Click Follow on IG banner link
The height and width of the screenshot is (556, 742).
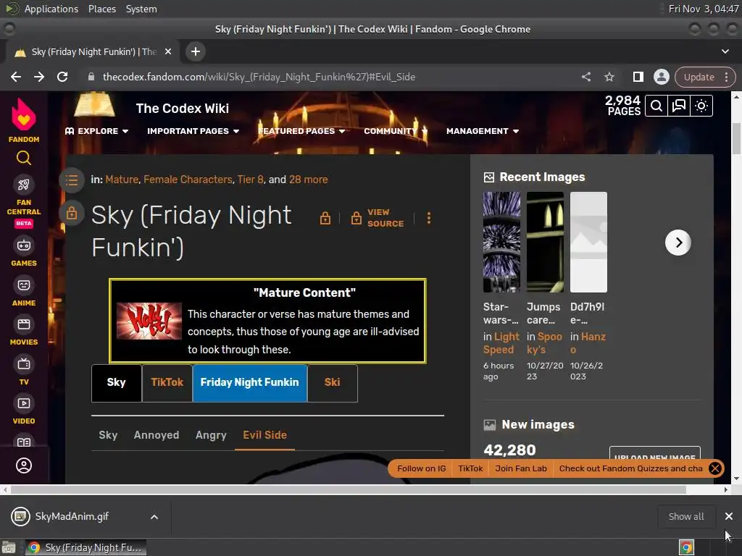[x=421, y=468]
